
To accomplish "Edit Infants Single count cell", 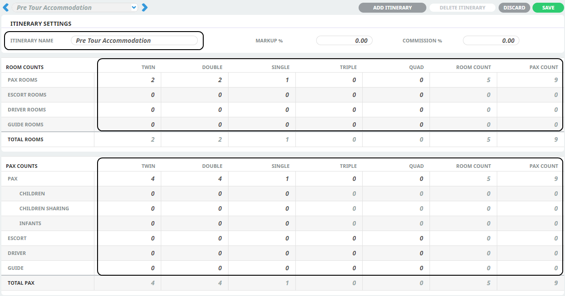I will (x=262, y=223).
